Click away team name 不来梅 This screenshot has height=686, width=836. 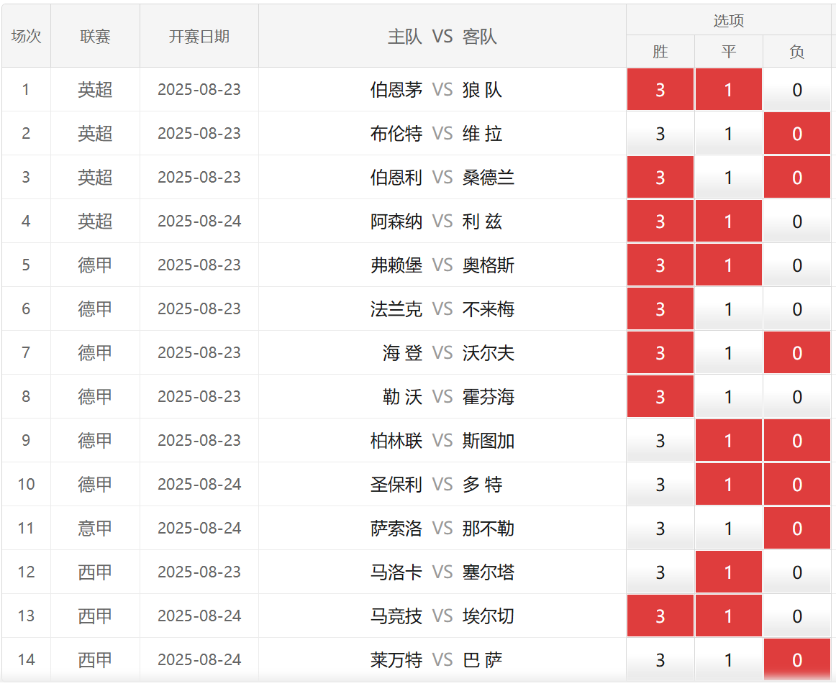489,308
